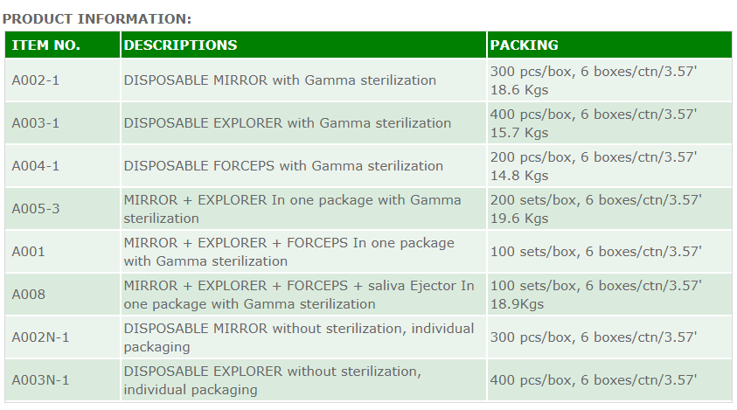Screen dimensions: 737x410
Task: Click the 200 sets/box 19.6 Kgs packing cell
Action: 595,209
